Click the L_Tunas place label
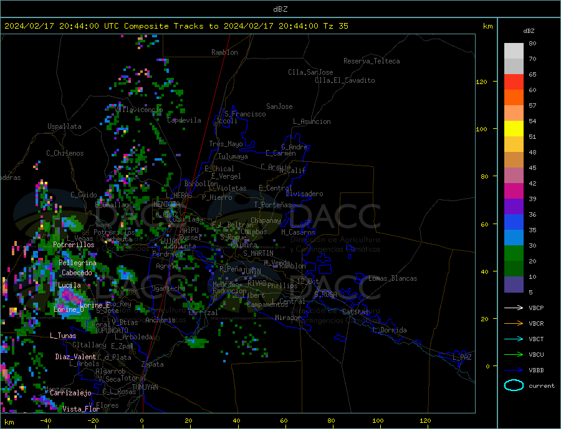The image size is (561, 429). coord(63,336)
